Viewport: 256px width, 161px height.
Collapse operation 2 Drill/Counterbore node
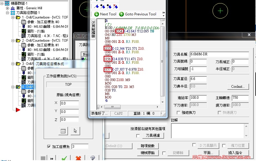pyautogui.click(x=13, y=41)
